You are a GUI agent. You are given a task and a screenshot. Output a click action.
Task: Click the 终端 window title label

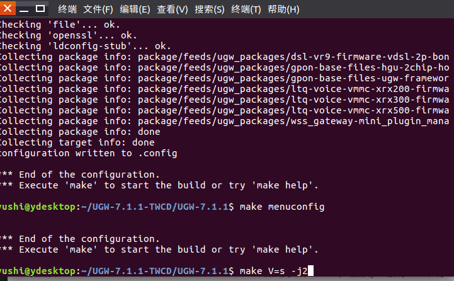pyautogui.click(x=67, y=9)
